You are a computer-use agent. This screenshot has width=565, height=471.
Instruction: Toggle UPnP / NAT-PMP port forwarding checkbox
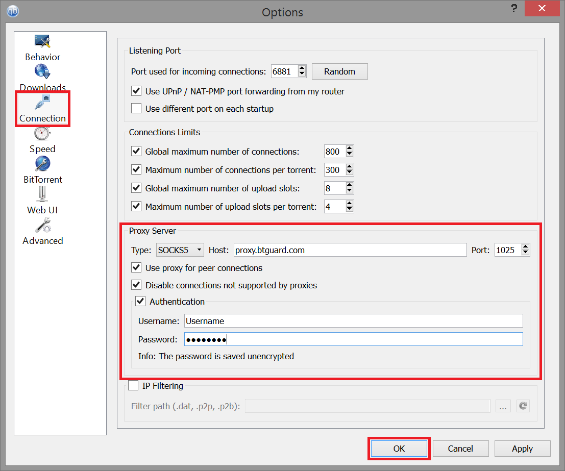pos(136,91)
